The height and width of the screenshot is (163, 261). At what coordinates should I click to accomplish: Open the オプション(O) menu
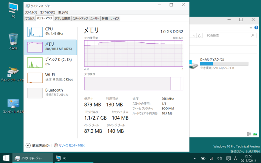[x=47, y=12]
